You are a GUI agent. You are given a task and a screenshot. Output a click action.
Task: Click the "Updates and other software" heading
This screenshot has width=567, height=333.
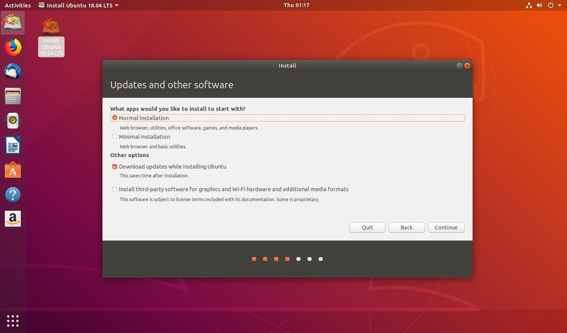coord(172,85)
